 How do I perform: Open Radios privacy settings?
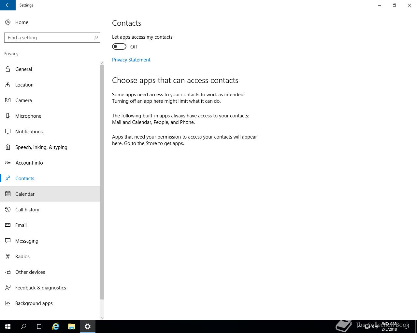coord(50,256)
